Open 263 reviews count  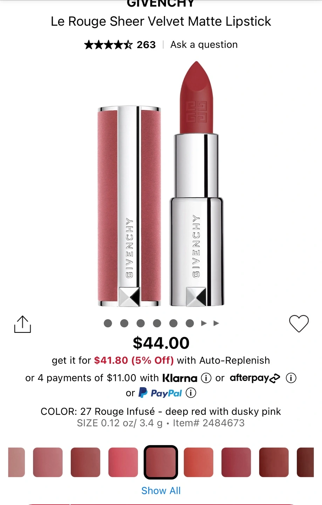pyautogui.click(x=146, y=45)
